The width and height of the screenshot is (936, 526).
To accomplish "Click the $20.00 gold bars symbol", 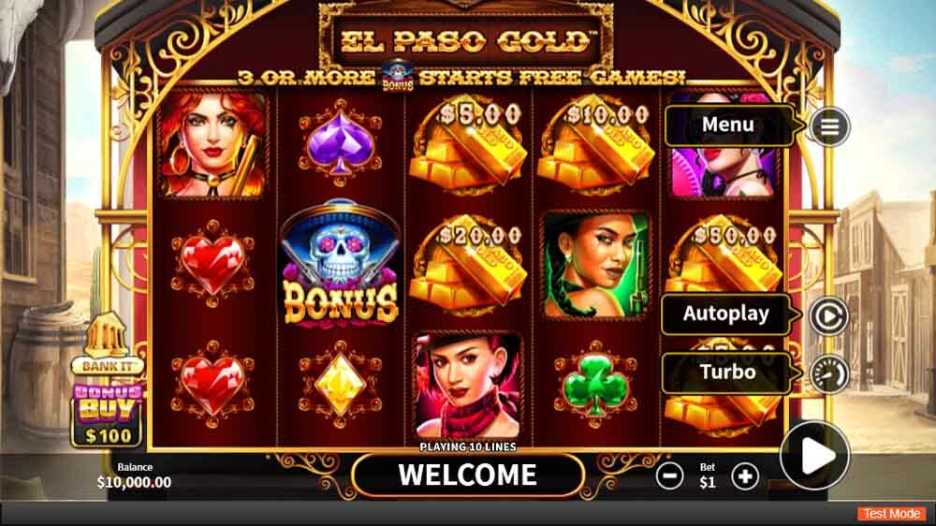I will pyautogui.click(x=469, y=265).
